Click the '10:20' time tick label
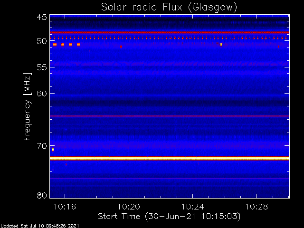 tap(129, 207)
